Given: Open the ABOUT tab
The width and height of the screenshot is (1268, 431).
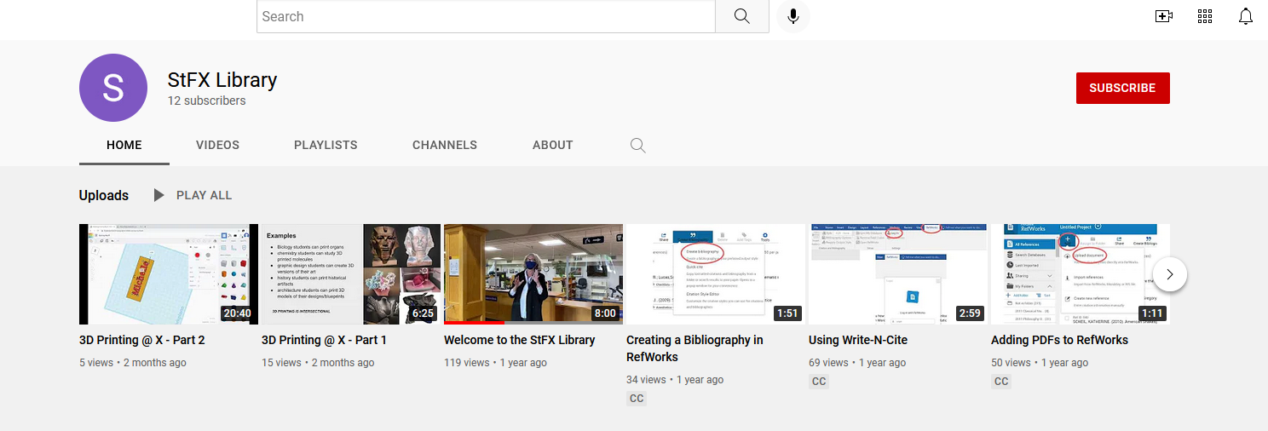Looking at the screenshot, I should coord(553,145).
